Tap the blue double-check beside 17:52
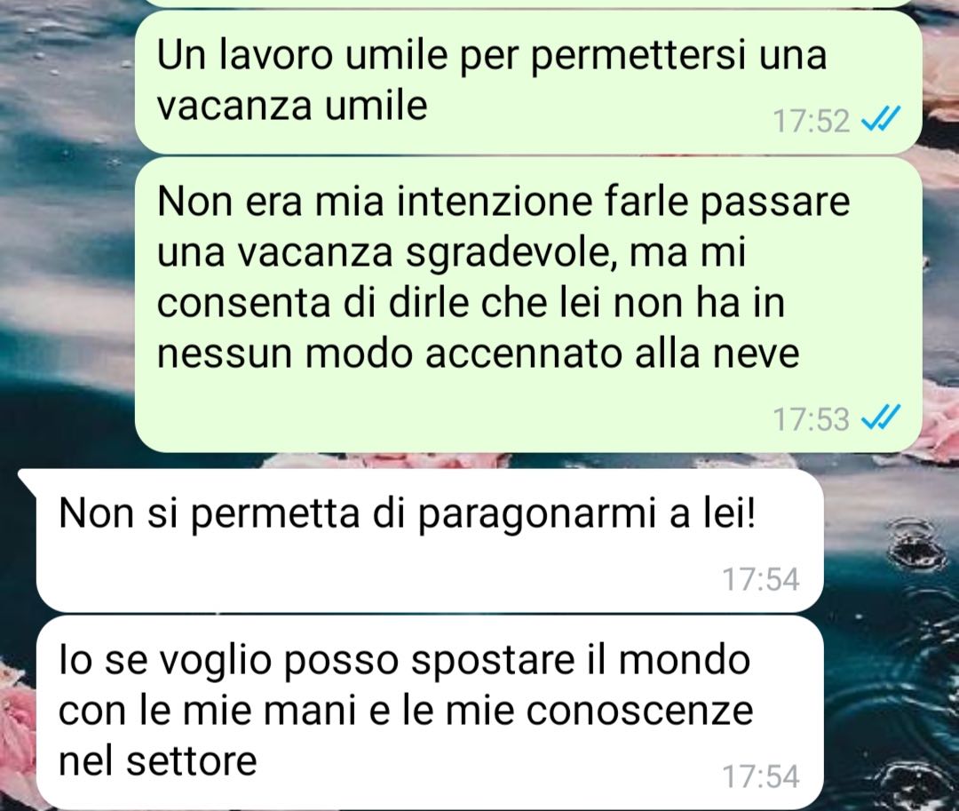 click(x=881, y=119)
